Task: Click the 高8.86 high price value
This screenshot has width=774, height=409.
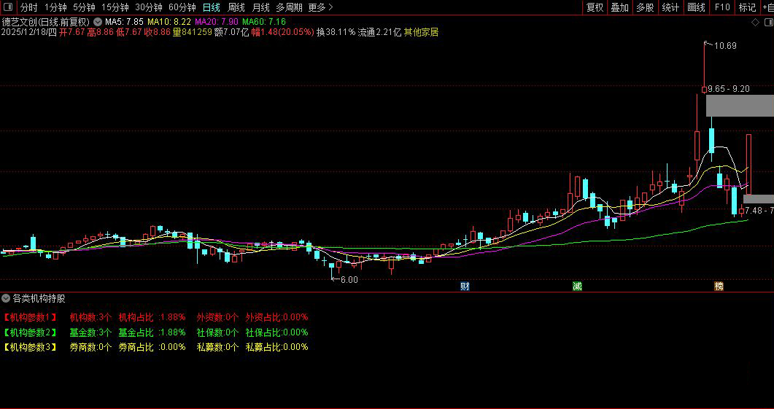Action: [101, 33]
